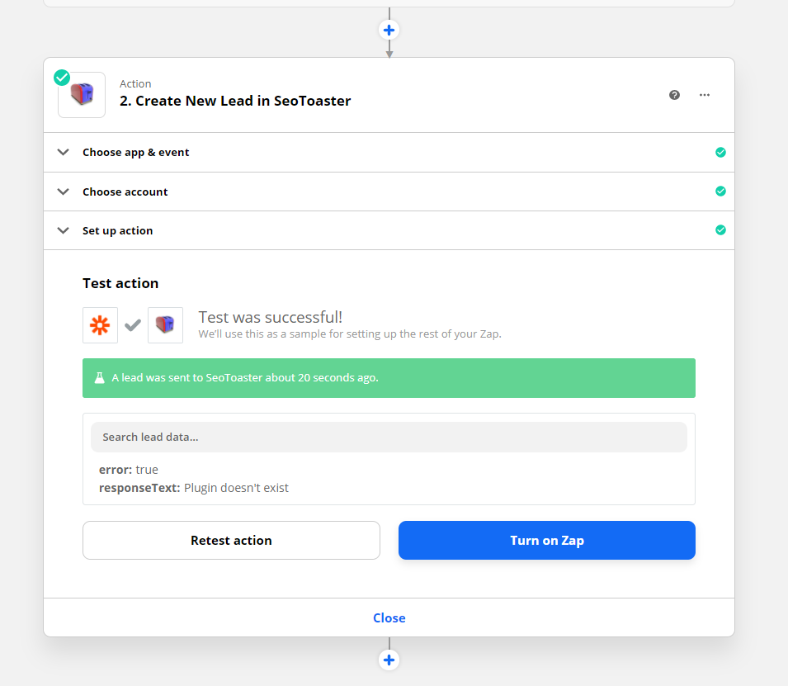Click Choose account status checkmark
Viewport: 788px width, 686px height.
click(x=720, y=192)
